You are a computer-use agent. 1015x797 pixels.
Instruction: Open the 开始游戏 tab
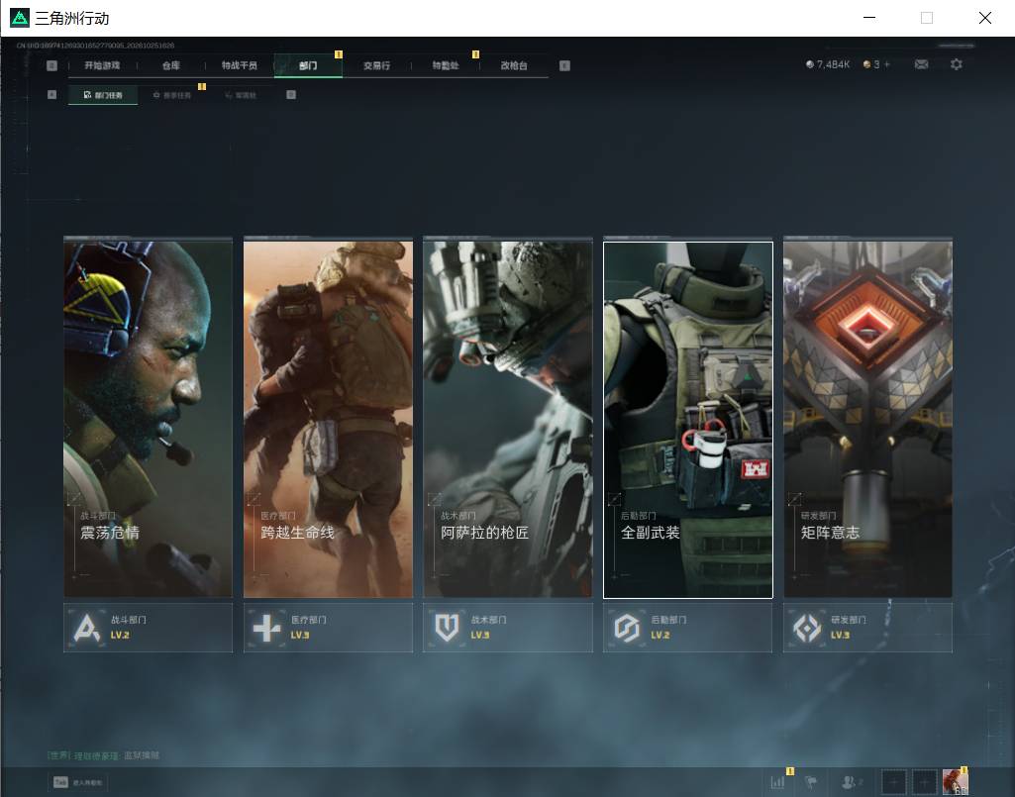[102, 65]
